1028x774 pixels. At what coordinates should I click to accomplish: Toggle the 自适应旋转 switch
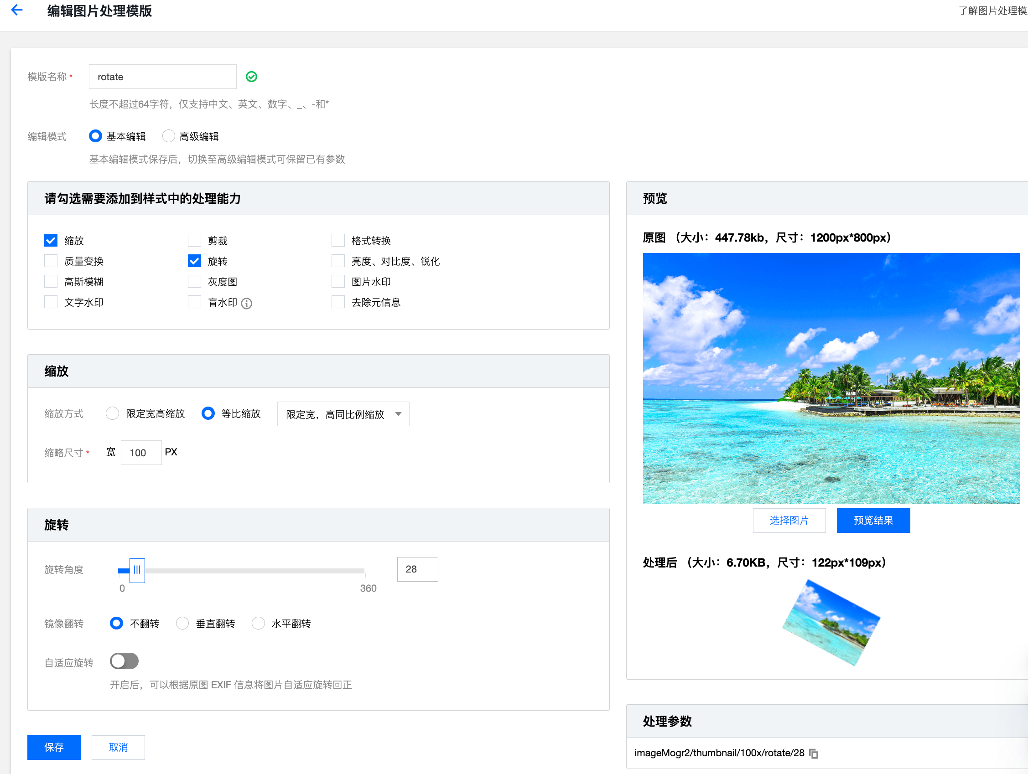tap(124, 661)
